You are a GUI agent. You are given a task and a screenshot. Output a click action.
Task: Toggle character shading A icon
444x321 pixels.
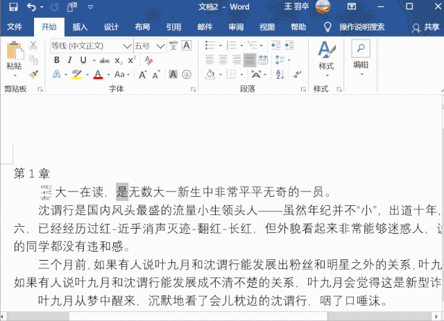click(x=173, y=74)
